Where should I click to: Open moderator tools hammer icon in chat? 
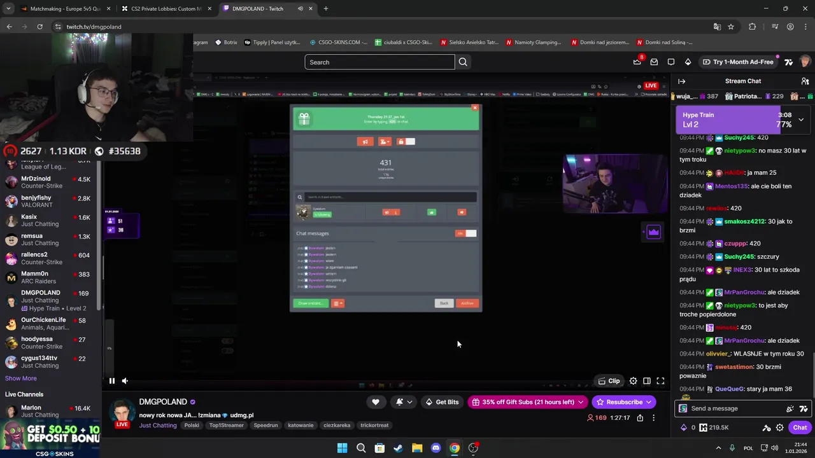767,427
